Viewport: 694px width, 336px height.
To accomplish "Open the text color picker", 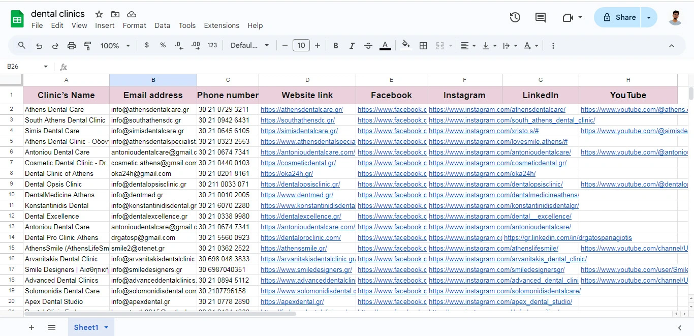I will (386, 46).
